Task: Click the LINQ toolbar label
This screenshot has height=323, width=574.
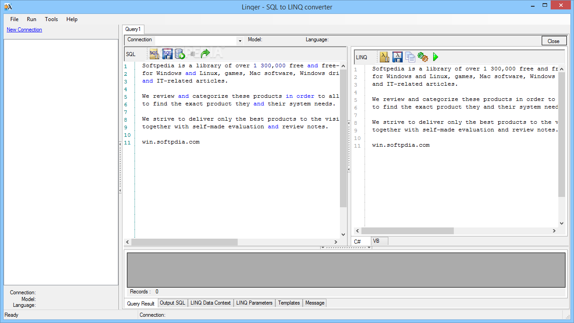Action: (x=361, y=57)
